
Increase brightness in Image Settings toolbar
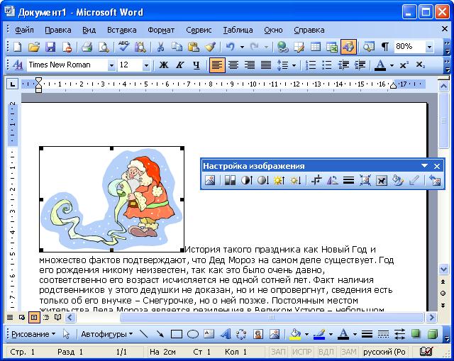pos(279,181)
